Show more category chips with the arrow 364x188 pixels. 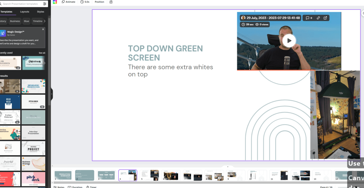point(45,21)
